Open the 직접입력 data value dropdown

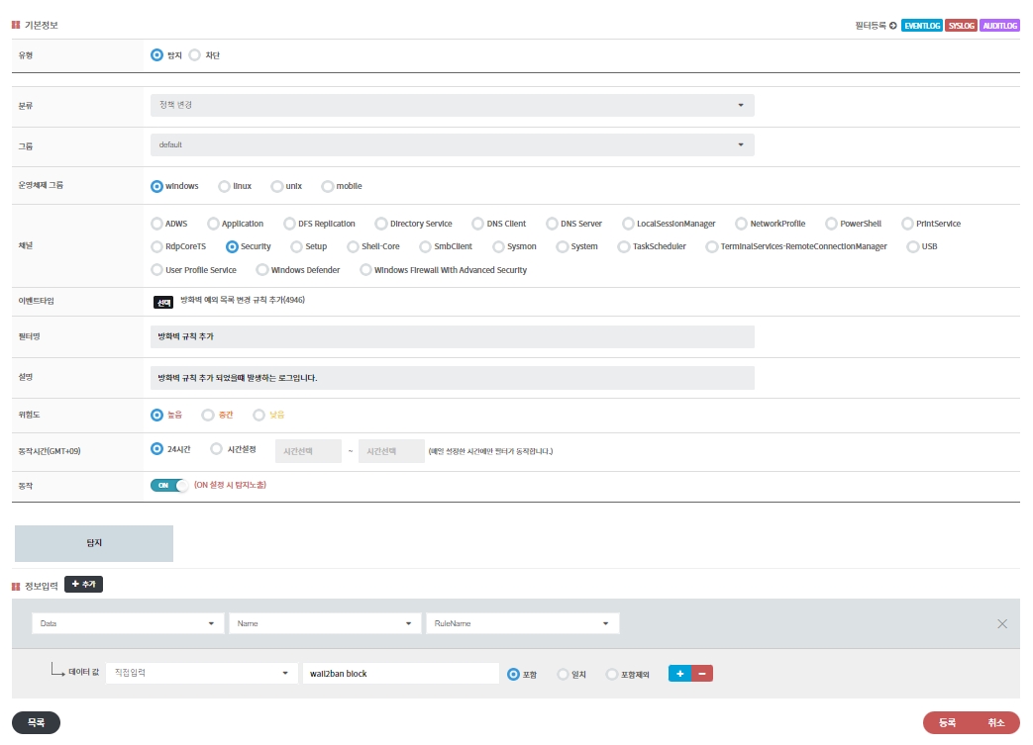click(x=201, y=674)
